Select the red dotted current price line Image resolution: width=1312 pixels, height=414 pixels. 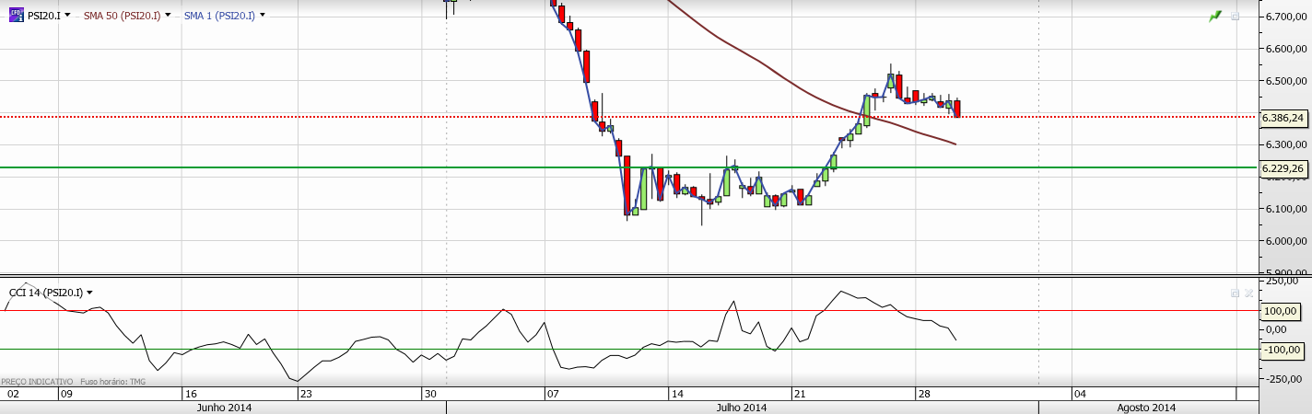(x=276, y=117)
